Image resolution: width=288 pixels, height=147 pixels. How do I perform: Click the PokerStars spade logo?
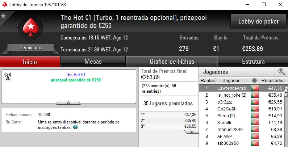click(30, 28)
